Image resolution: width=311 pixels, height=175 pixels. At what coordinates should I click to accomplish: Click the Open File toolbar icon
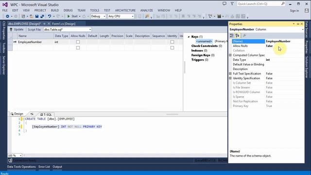(x=31, y=16)
